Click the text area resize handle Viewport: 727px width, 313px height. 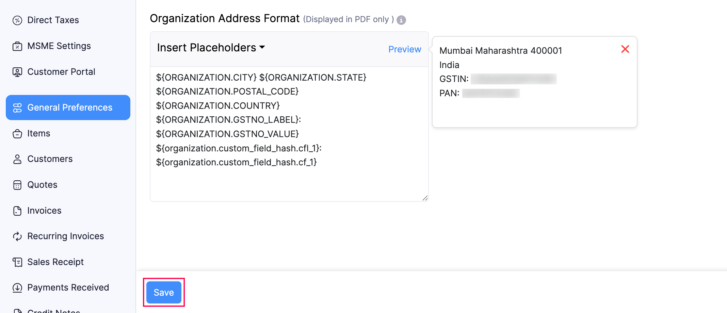click(x=425, y=198)
